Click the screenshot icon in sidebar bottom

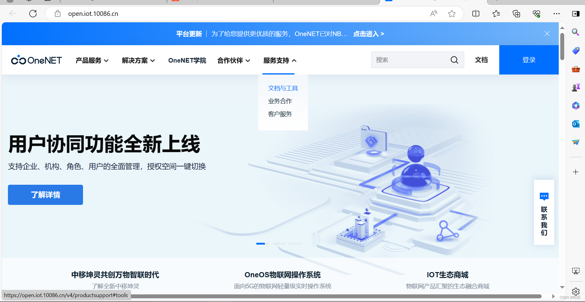pyautogui.click(x=576, y=271)
